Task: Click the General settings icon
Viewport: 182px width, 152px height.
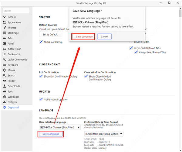Action: click(x=5, y=17)
